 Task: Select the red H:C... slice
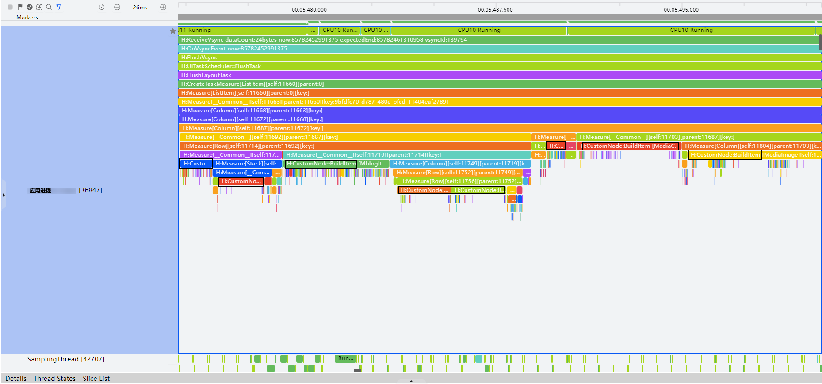[556, 146]
